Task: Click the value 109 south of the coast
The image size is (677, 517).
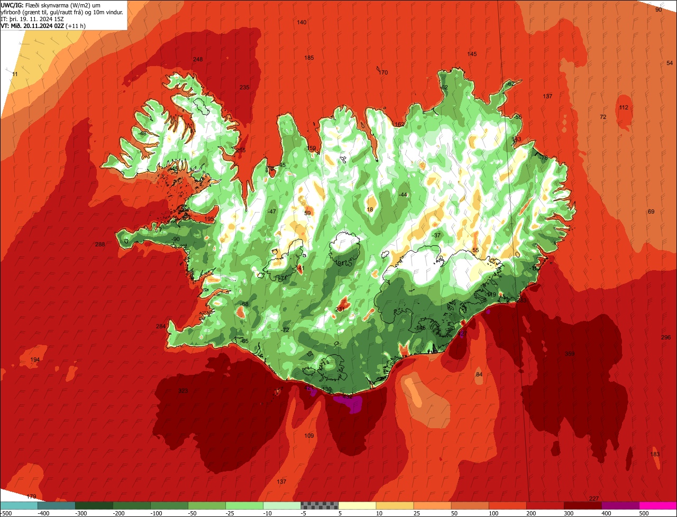Action: coord(309,436)
